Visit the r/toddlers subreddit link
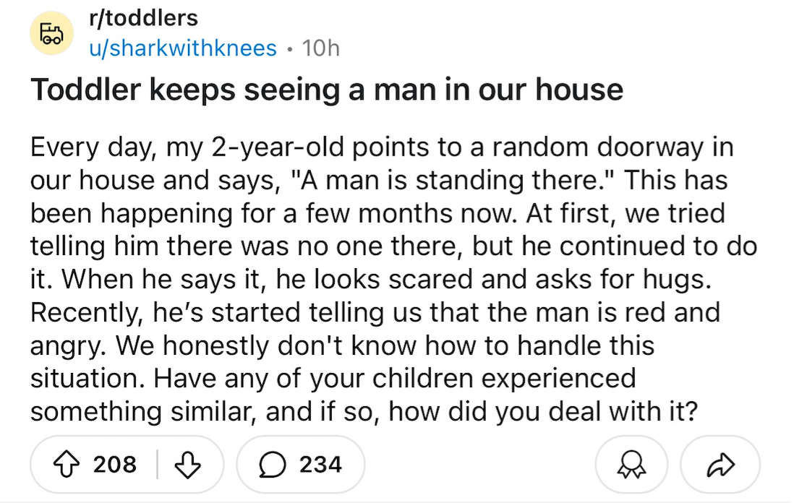This screenshot has width=794, height=503. point(143,18)
